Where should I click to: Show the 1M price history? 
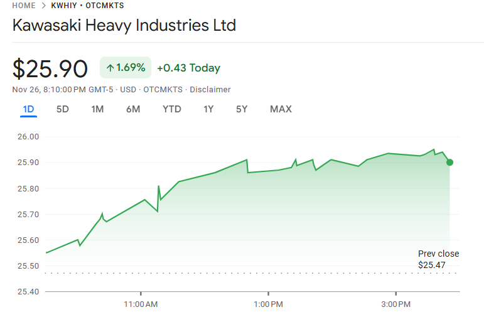click(x=97, y=109)
